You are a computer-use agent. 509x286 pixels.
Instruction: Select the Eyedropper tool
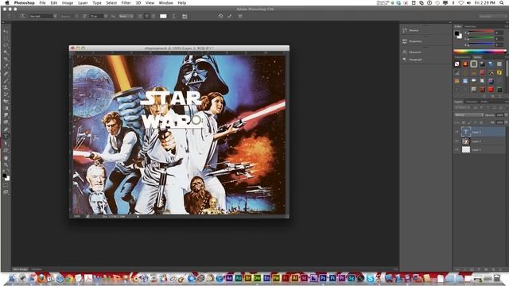[x=6, y=66]
